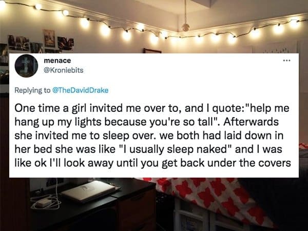This screenshot has height=231, width=308.
Task: Click the tall portrait photo on the wall
Action: click(x=49, y=38)
